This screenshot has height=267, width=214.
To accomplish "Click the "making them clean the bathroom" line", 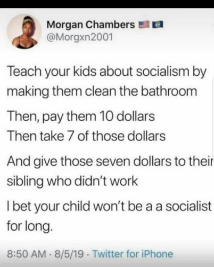I will point(102,92).
